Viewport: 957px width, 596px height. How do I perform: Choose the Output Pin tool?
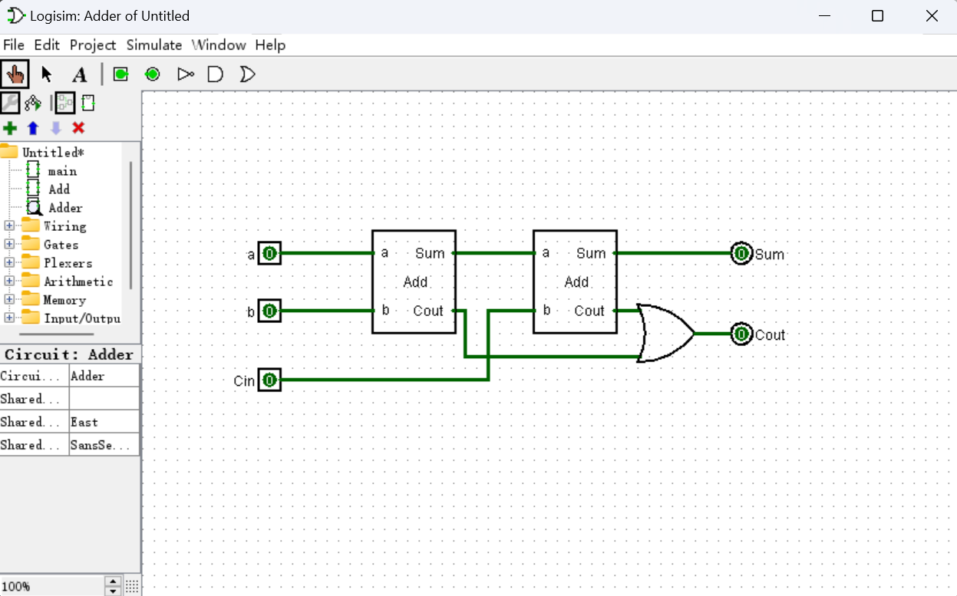152,74
